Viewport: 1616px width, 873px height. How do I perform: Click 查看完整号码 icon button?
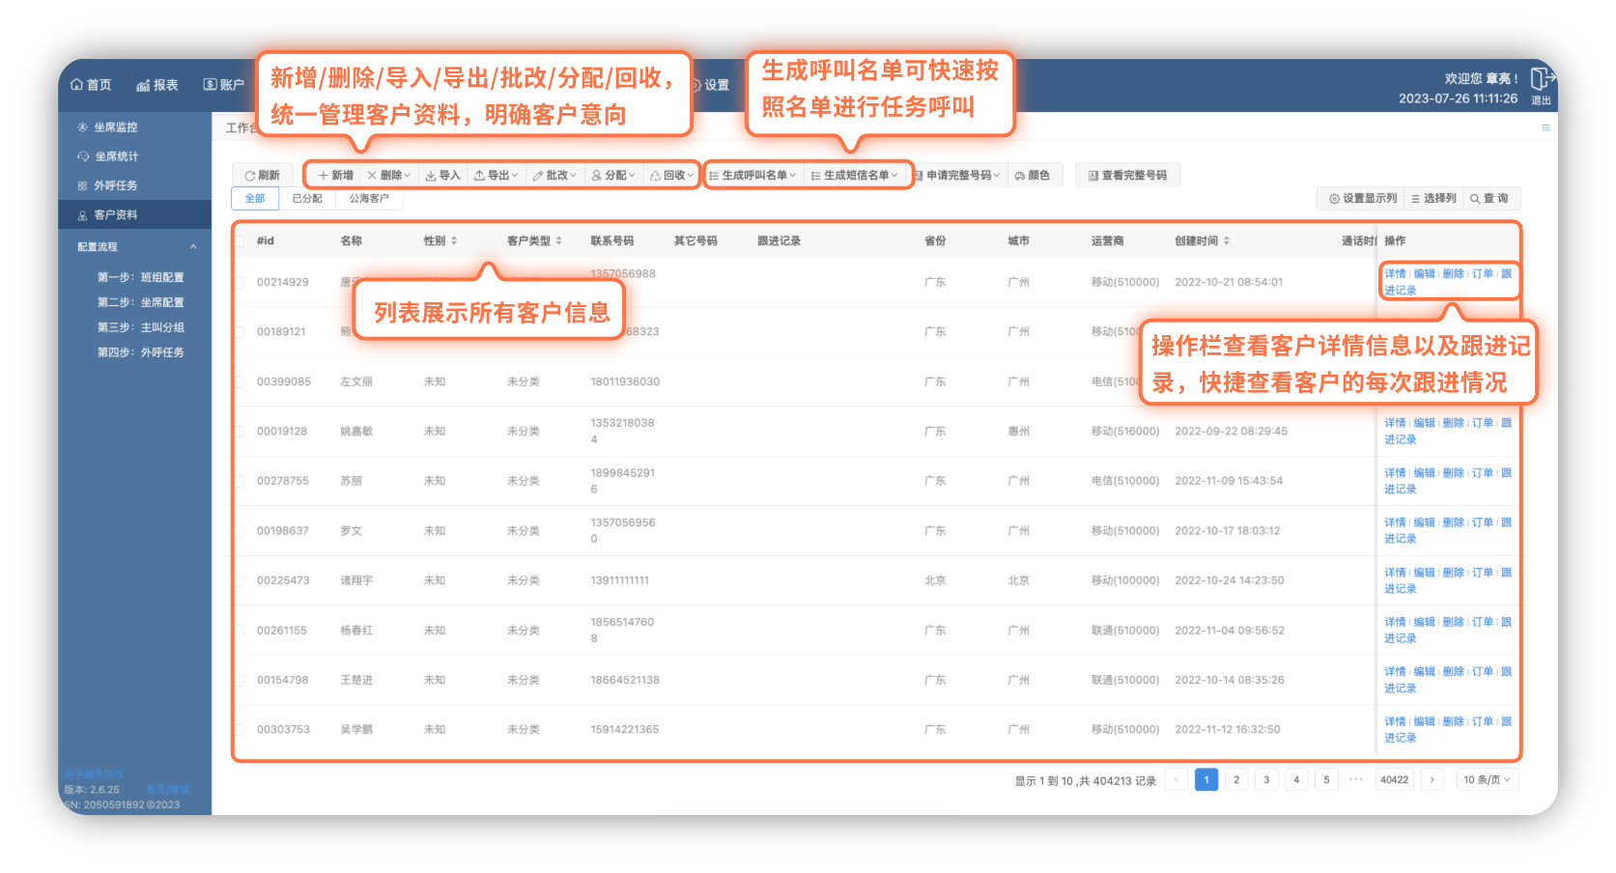(x=1093, y=176)
